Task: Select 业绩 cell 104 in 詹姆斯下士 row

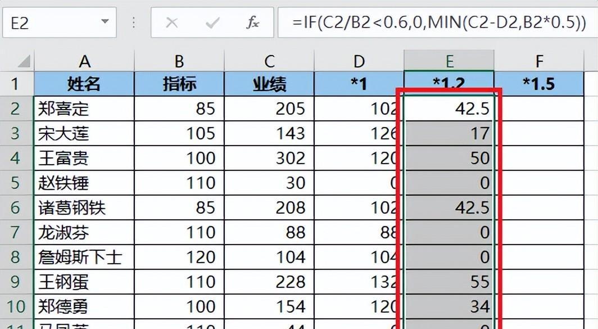Action: 269,257
